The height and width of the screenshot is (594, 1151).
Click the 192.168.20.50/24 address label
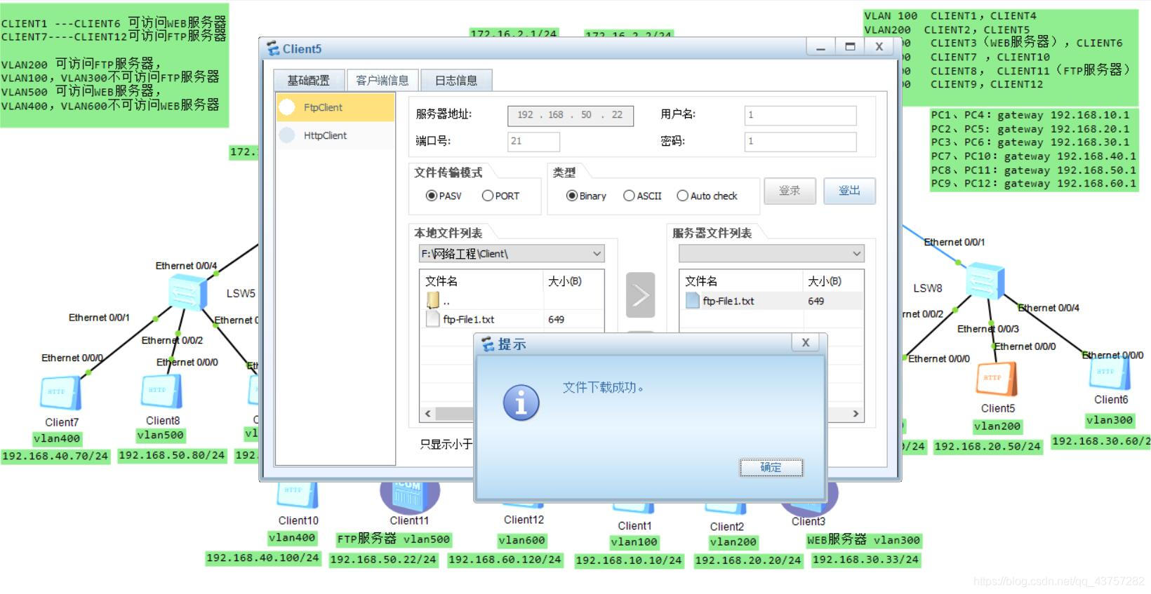(x=987, y=447)
